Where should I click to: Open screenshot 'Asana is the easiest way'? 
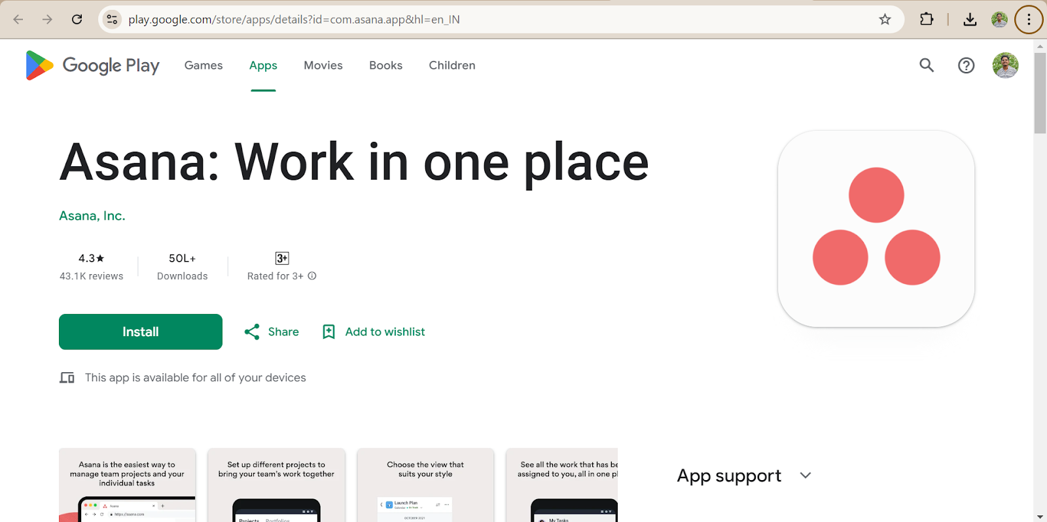coord(127,485)
